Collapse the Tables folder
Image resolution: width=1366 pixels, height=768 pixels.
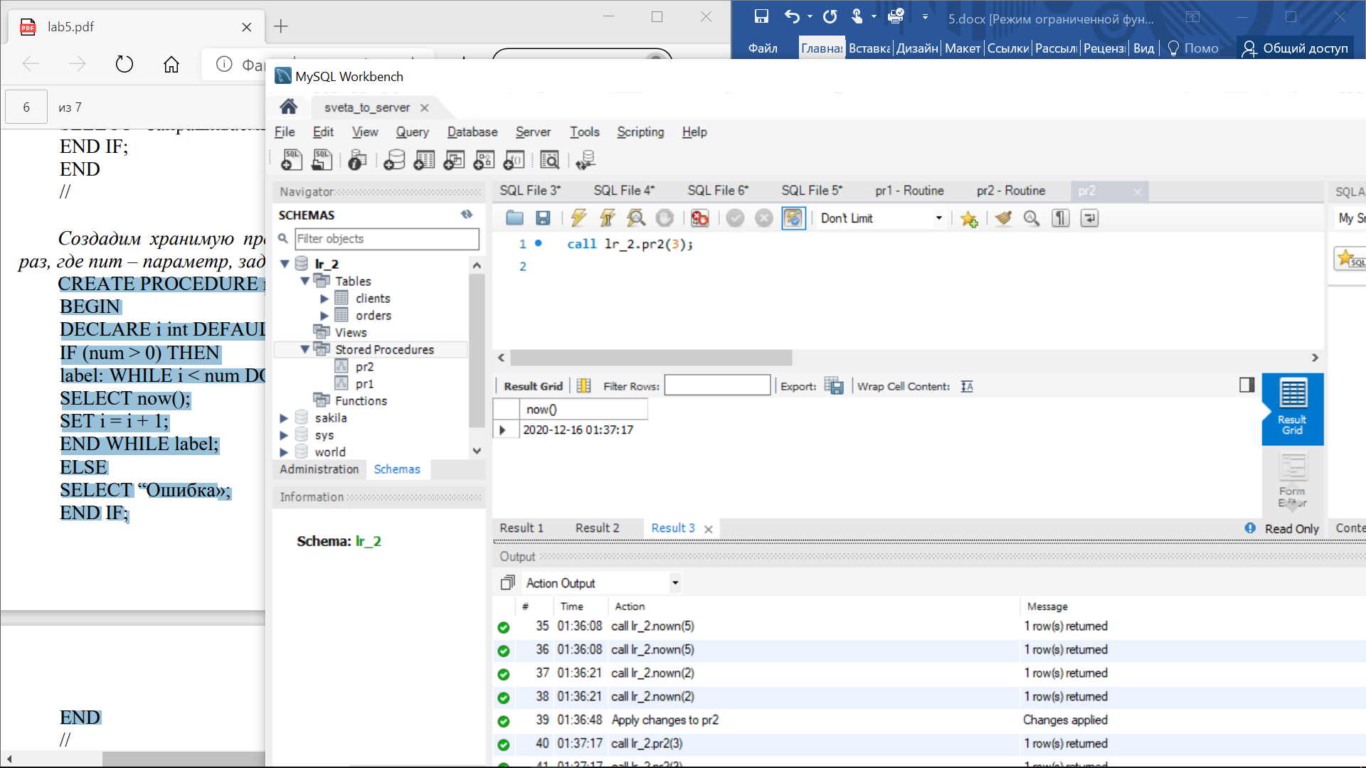pos(305,281)
